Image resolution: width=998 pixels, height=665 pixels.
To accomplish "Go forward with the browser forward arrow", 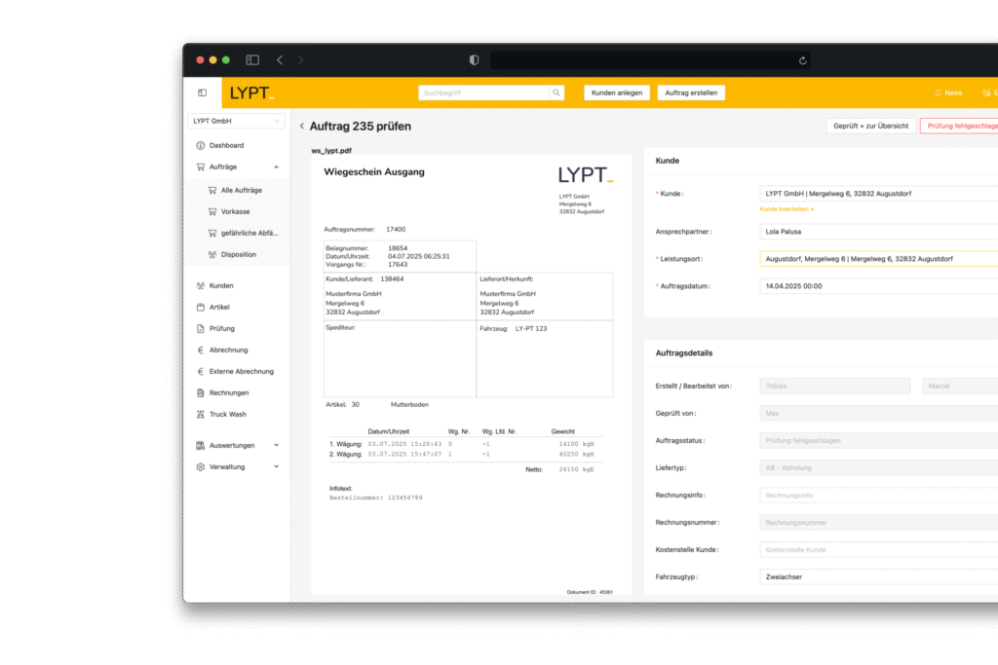I will [x=300, y=59].
